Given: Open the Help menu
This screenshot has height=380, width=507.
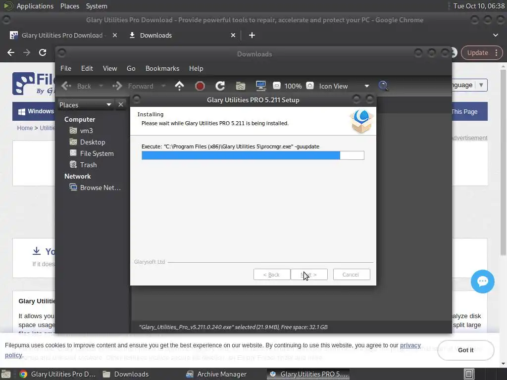Looking at the screenshot, I should 196,68.
